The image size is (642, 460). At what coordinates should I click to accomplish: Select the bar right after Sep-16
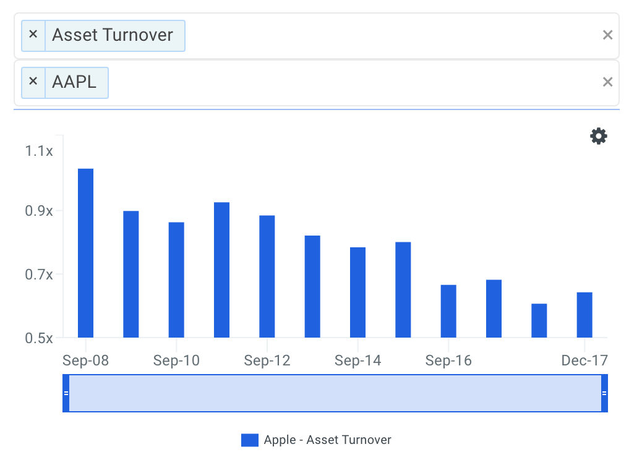pos(494,309)
